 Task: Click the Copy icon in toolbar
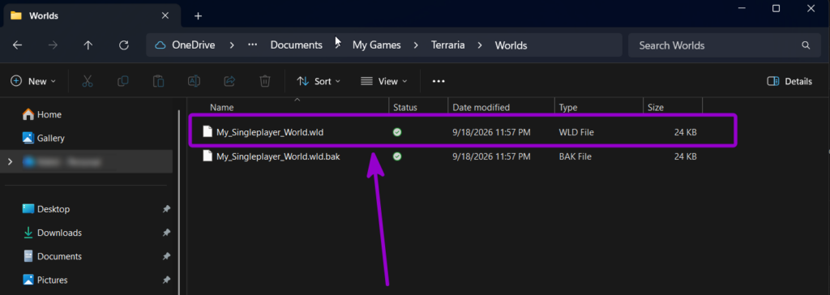(123, 81)
